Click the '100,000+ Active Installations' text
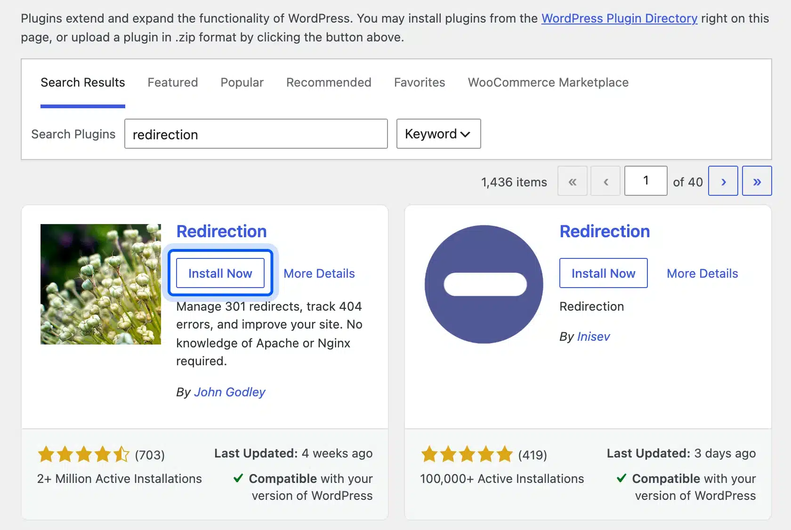Screen dimensions: 791x530 pos(502,479)
